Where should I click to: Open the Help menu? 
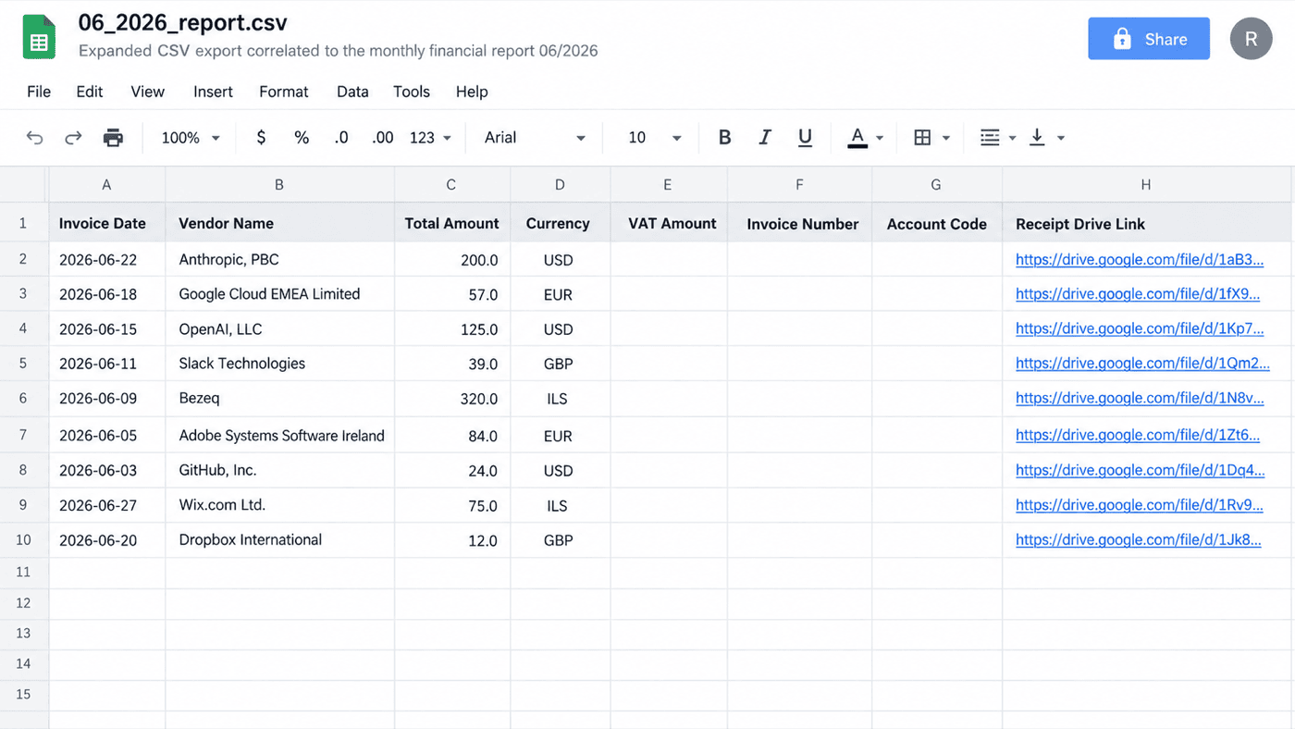click(x=472, y=92)
